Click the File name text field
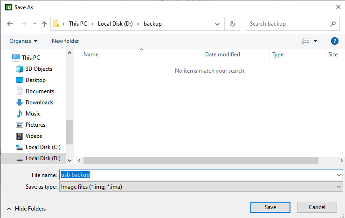The width and height of the screenshot is (345, 218). coord(200,175)
